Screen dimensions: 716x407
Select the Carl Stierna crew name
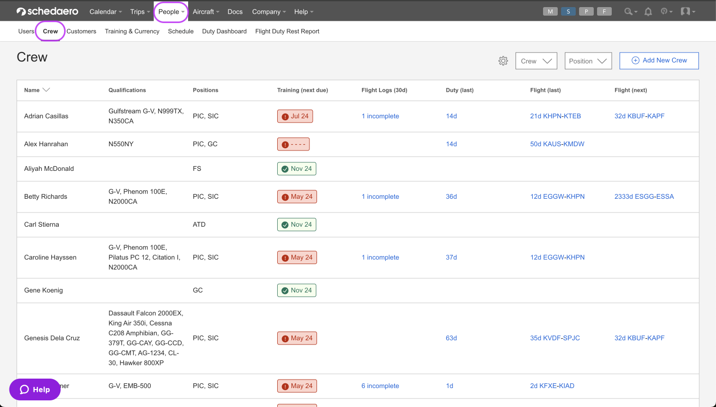click(x=42, y=224)
